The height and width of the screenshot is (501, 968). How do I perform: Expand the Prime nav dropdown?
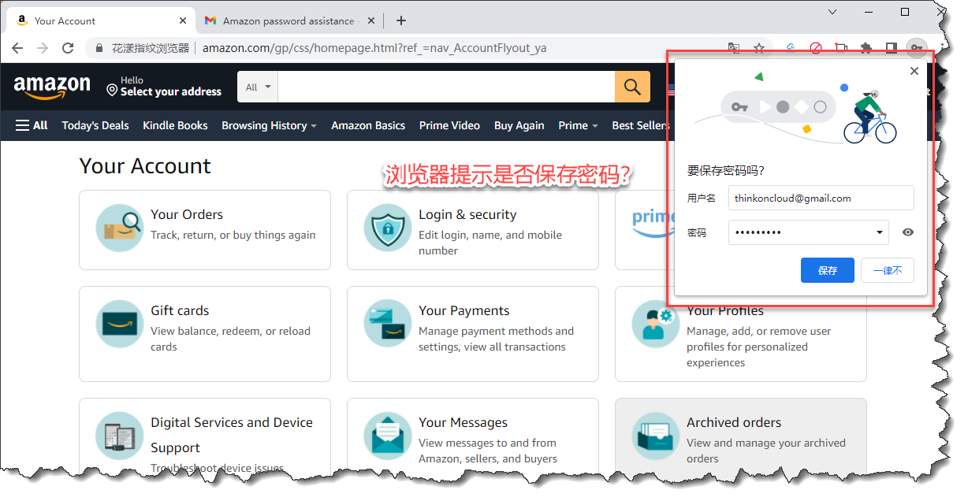[x=578, y=125]
